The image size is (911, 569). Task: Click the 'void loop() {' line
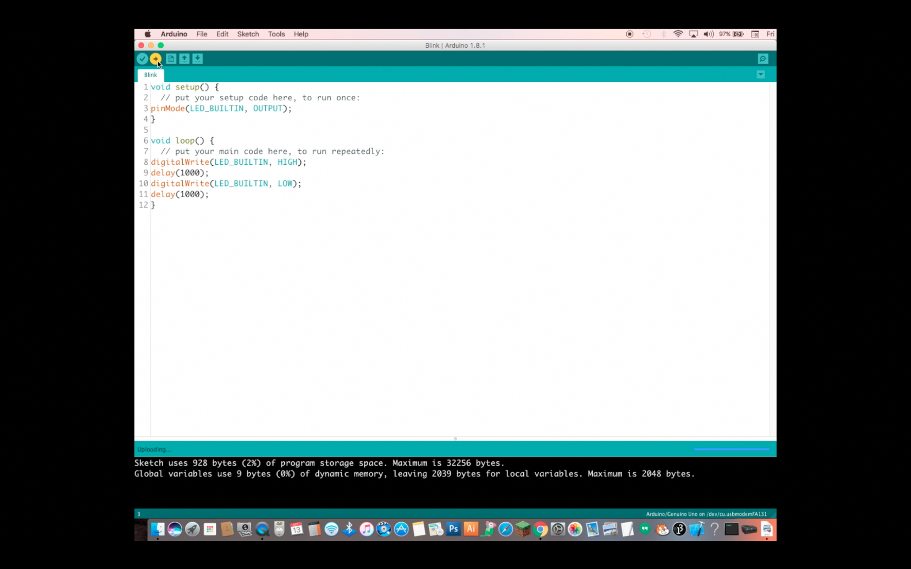click(x=183, y=140)
